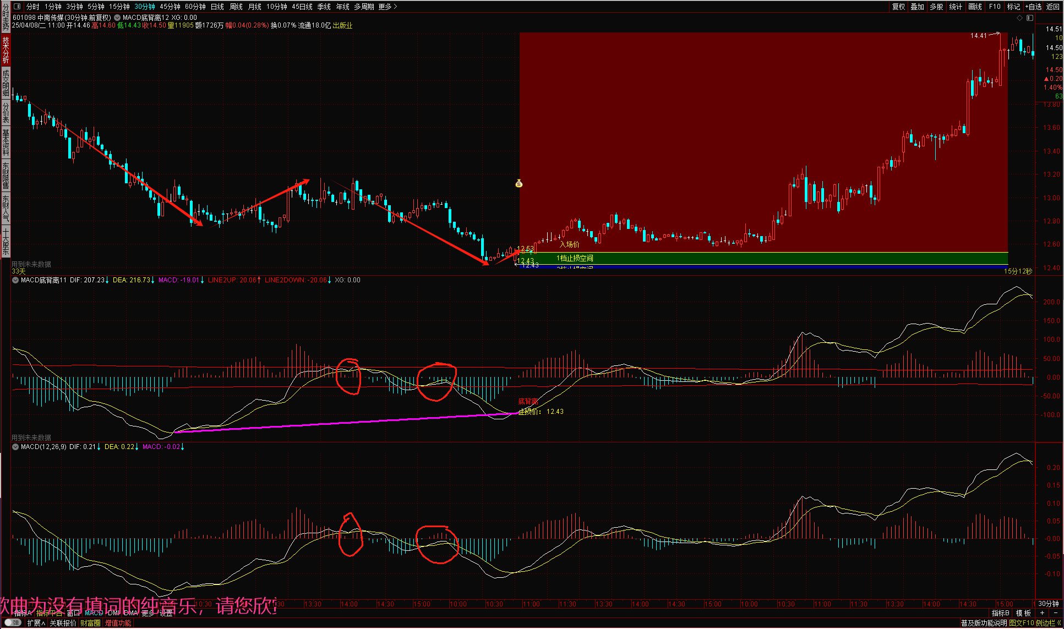
Task: Click the window layout icon at top-left
Action: click(17, 7)
